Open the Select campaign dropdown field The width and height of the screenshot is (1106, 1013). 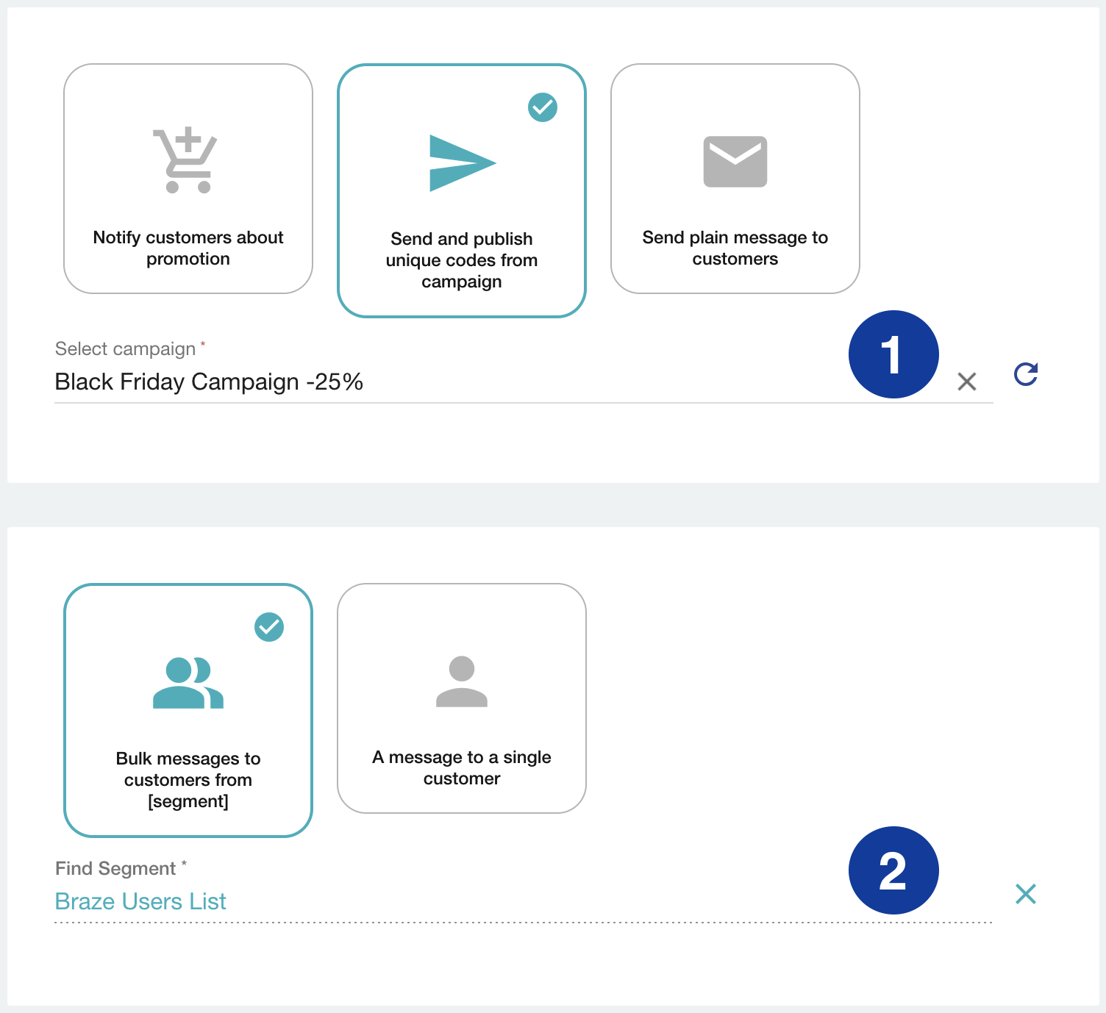tap(441, 382)
